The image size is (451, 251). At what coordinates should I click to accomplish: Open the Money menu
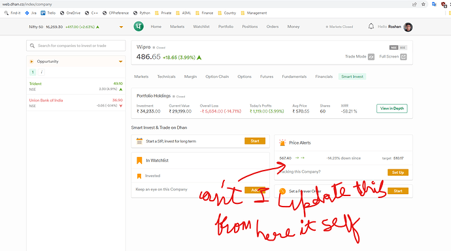coord(293,27)
